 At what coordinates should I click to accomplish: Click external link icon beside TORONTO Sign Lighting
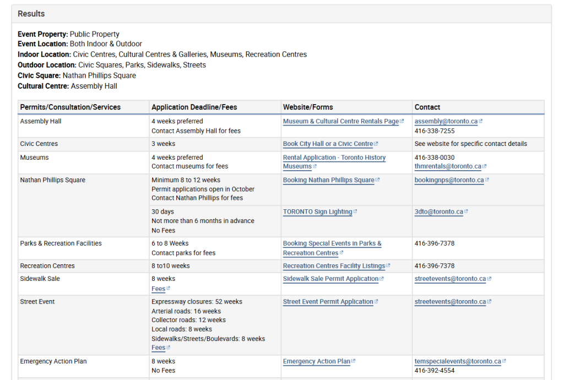pos(355,212)
